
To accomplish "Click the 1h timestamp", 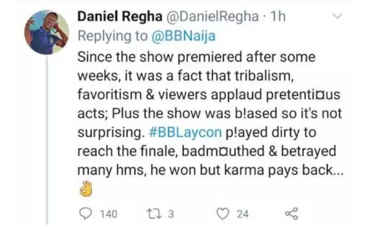I will click(x=276, y=17).
